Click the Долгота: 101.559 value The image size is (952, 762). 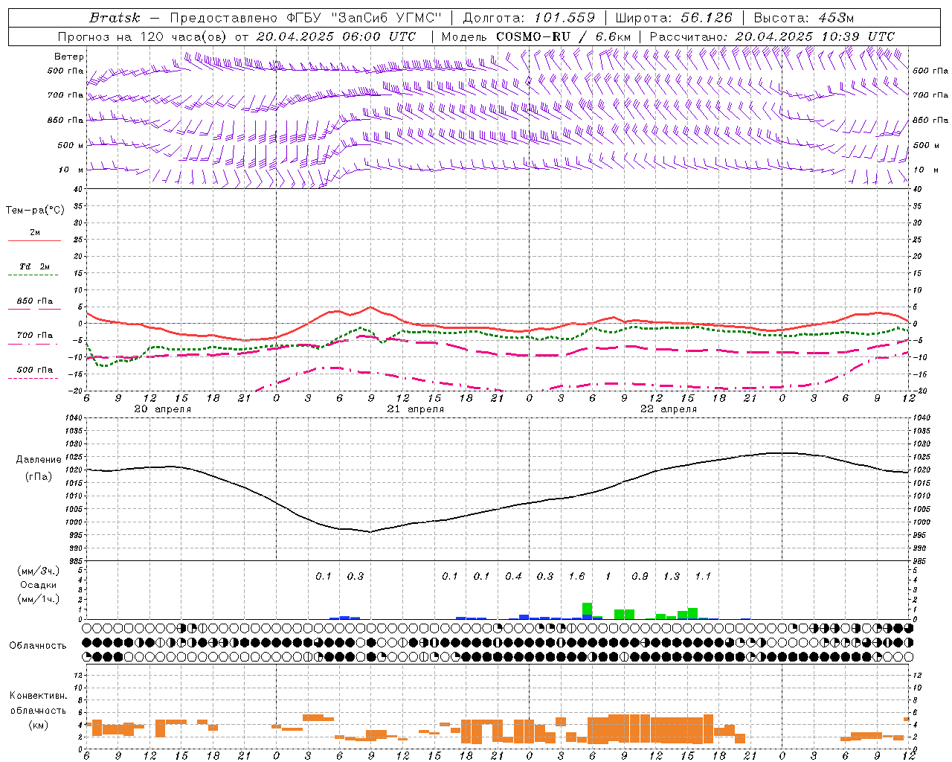529,18
